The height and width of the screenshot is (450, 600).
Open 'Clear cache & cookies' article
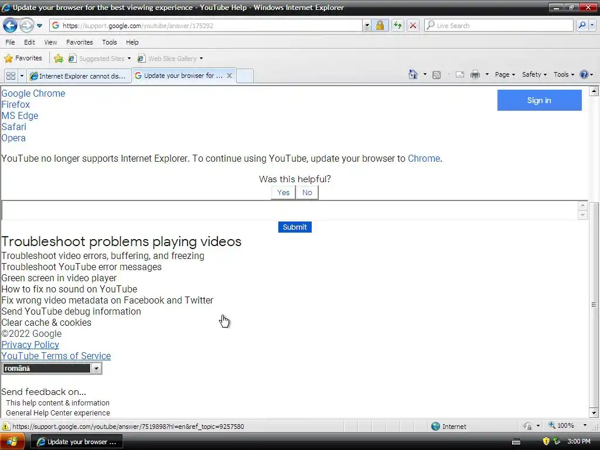46,323
